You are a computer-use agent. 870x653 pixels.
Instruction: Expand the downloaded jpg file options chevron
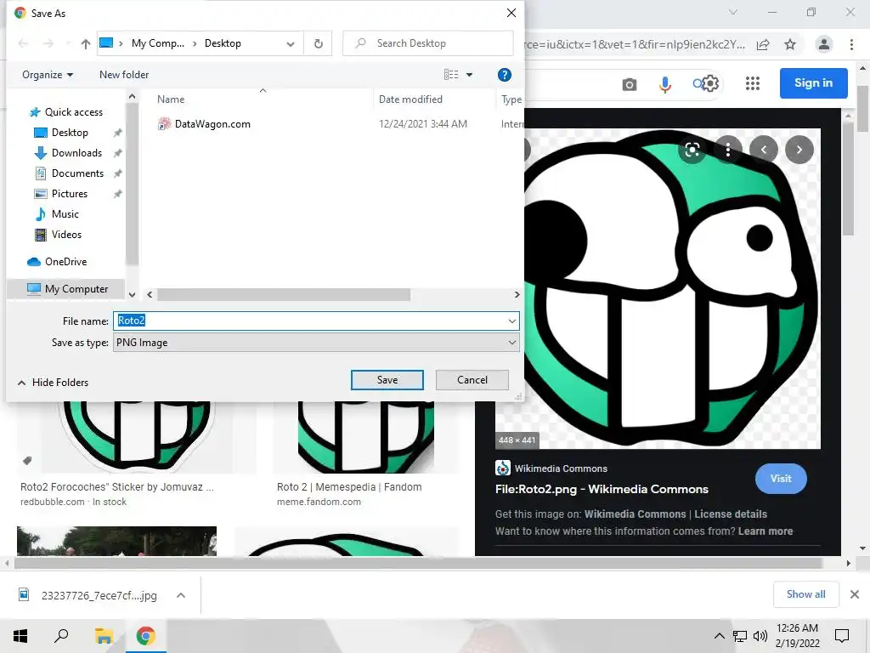click(x=181, y=595)
